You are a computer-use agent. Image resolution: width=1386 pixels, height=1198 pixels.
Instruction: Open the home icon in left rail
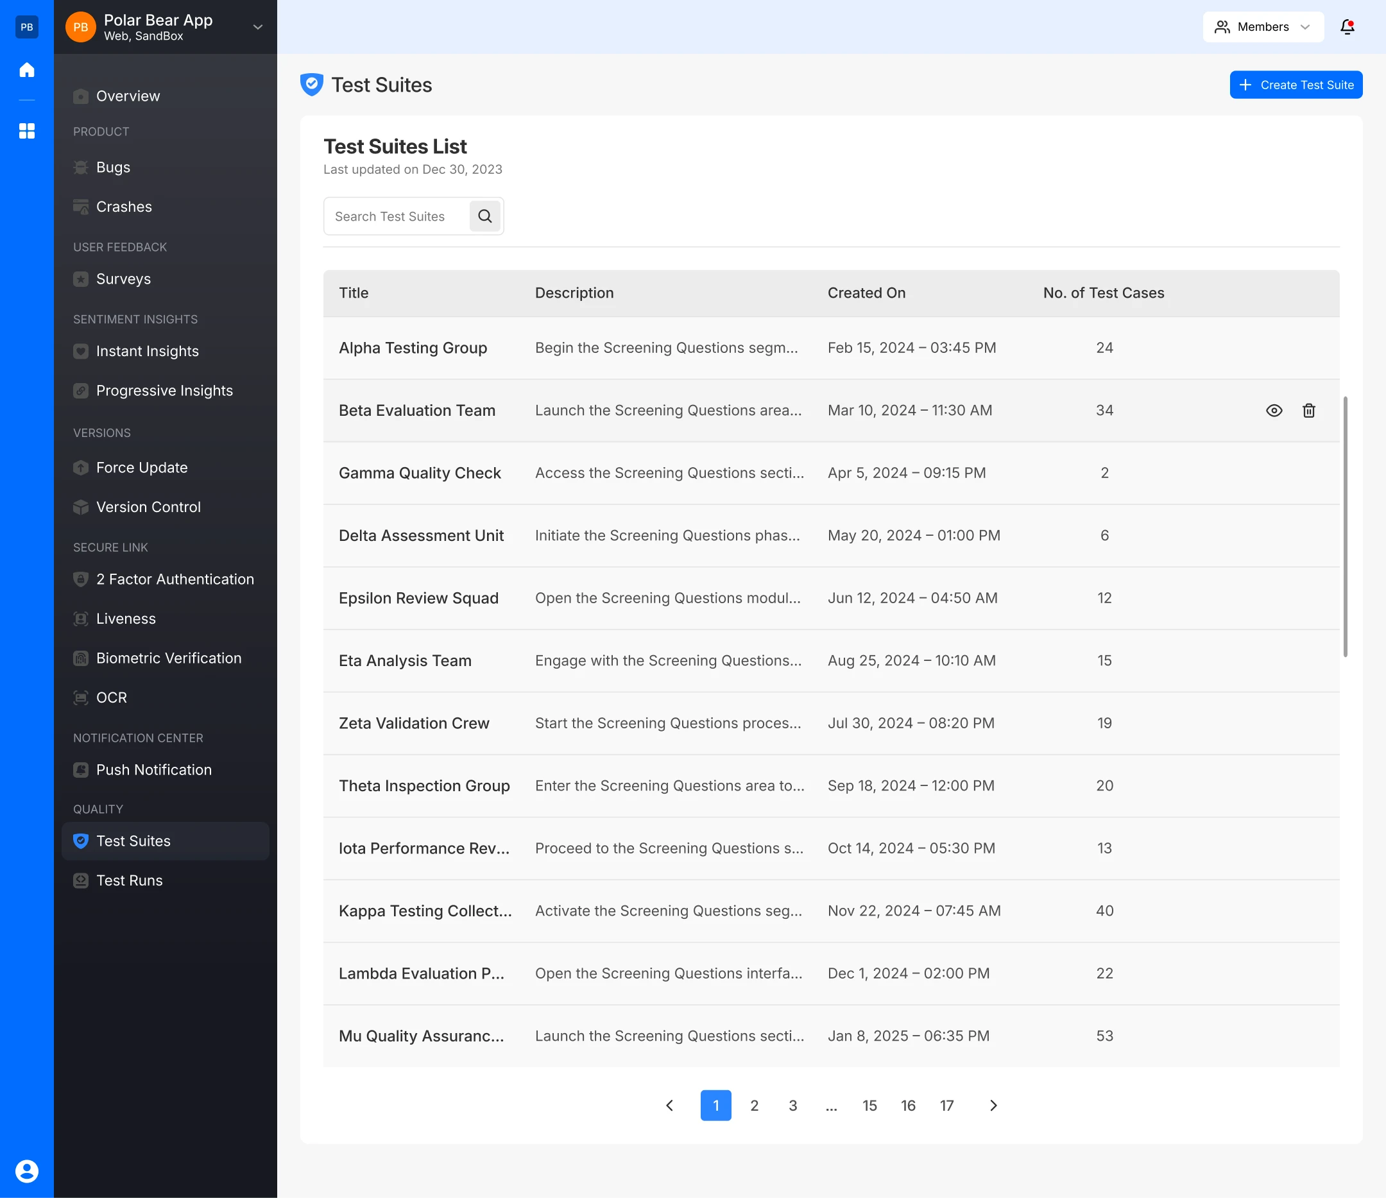[x=27, y=69]
